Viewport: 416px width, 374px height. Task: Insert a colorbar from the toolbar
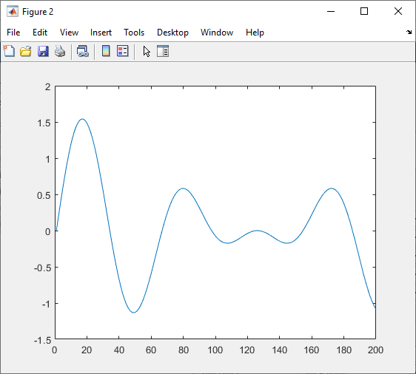pyautogui.click(x=106, y=51)
